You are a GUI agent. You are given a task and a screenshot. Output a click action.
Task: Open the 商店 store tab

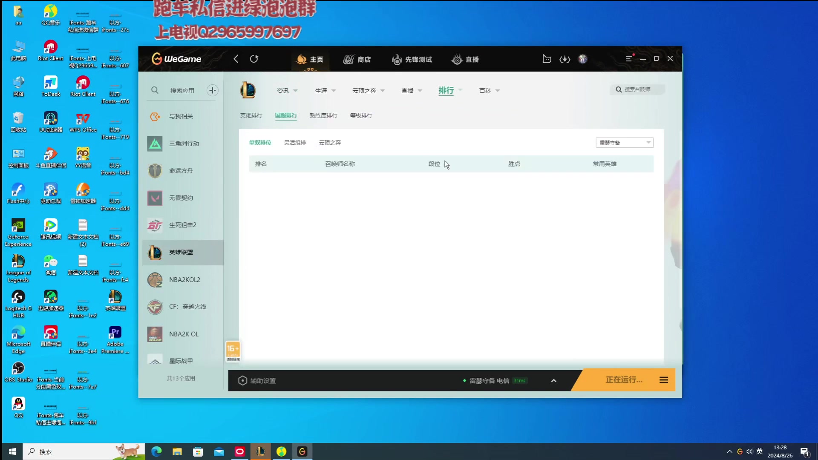tap(357, 59)
